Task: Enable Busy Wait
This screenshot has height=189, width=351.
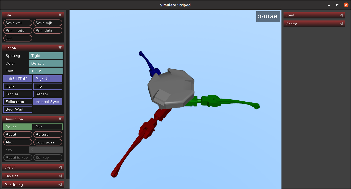Action: tap(17, 109)
